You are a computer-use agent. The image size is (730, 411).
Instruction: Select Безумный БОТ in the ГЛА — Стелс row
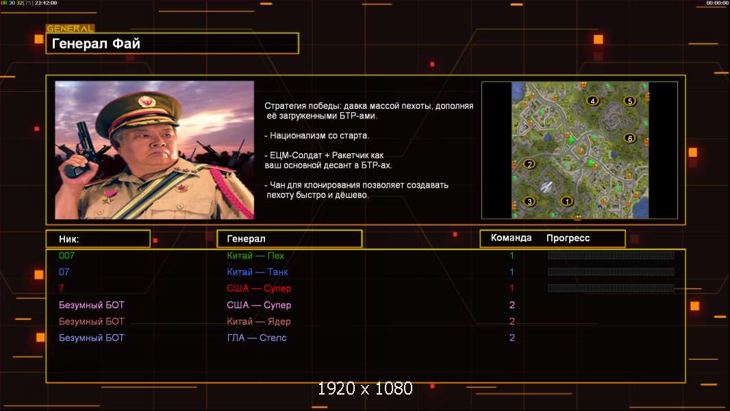coord(91,338)
